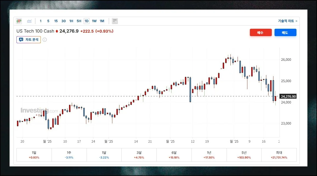Select the 1D daily interval
This screenshot has width=317, height=176.
coord(87,21)
